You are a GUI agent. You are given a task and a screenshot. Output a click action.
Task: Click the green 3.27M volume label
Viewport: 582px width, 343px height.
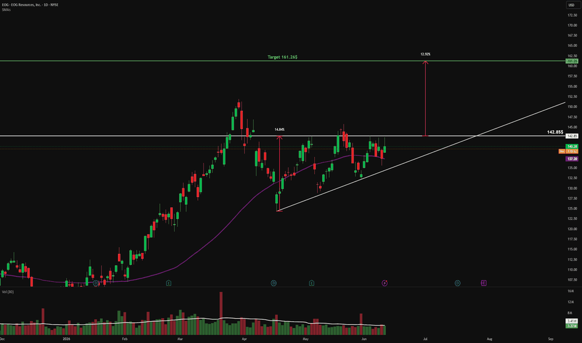point(571,326)
